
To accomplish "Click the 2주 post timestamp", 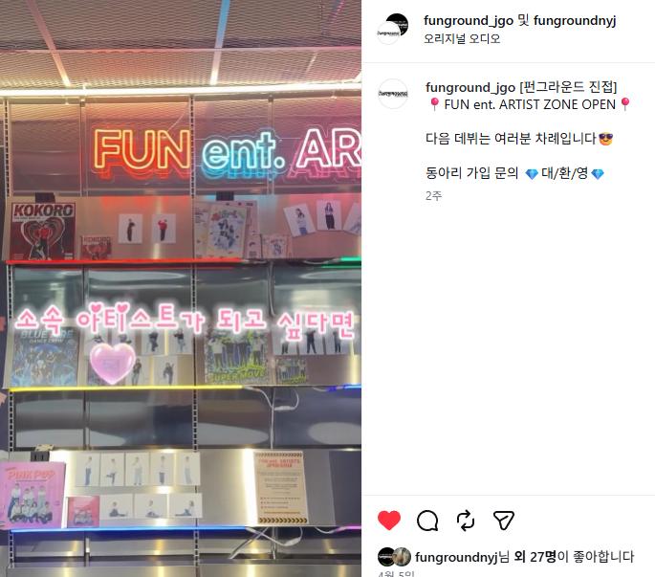I will (433, 195).
